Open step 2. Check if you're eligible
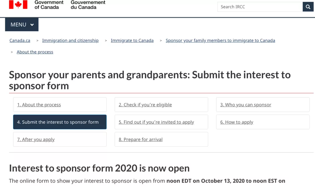This screenshot has width=315, height=187. 145,105
